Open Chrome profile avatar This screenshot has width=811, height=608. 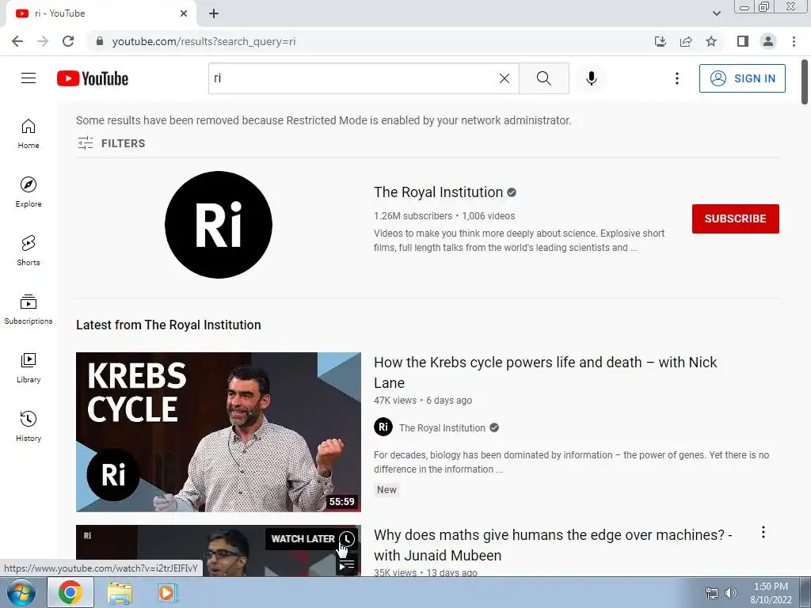point(768,41)
